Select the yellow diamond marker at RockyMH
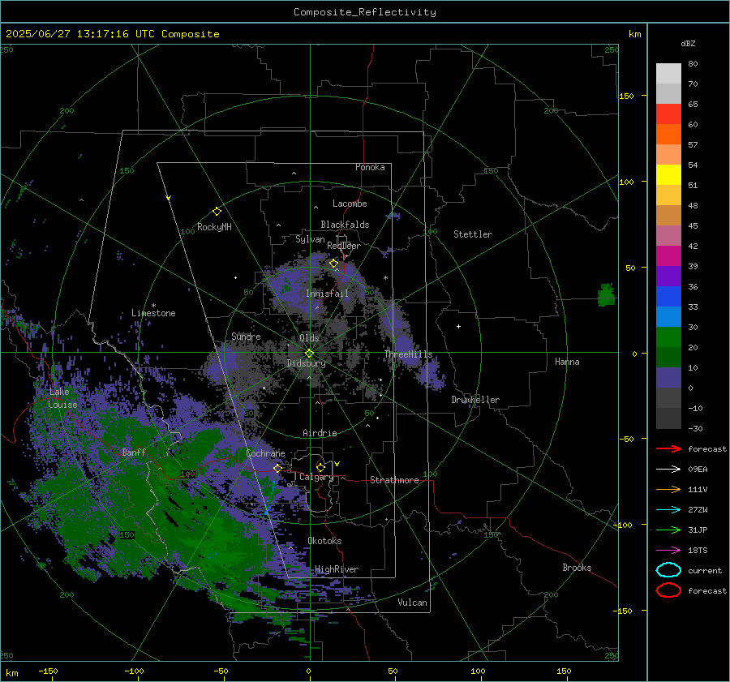Image resolution: width=730 pixels, height=682 pixels. point(217,212)
